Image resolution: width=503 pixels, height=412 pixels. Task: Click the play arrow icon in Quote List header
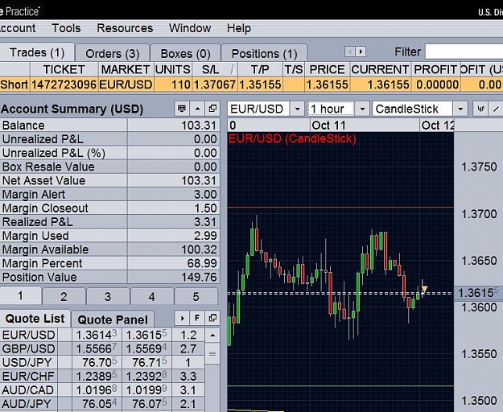(x=182, y=318)
